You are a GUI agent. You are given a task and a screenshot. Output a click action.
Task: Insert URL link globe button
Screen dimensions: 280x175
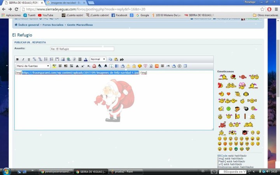pyautogui.click(x=68, y=59)
